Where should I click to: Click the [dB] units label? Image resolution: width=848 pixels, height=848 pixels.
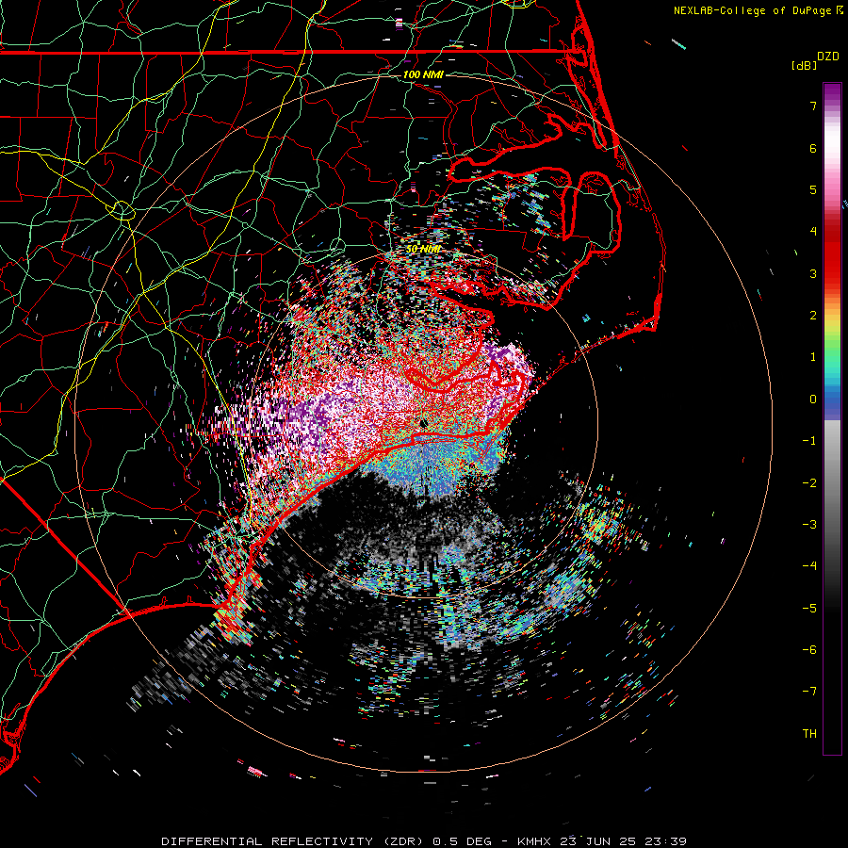[x=805, y=65]
